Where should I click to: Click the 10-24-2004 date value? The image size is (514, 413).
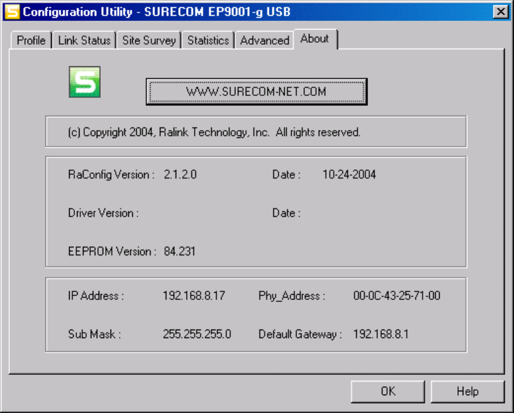pos(349,175)
